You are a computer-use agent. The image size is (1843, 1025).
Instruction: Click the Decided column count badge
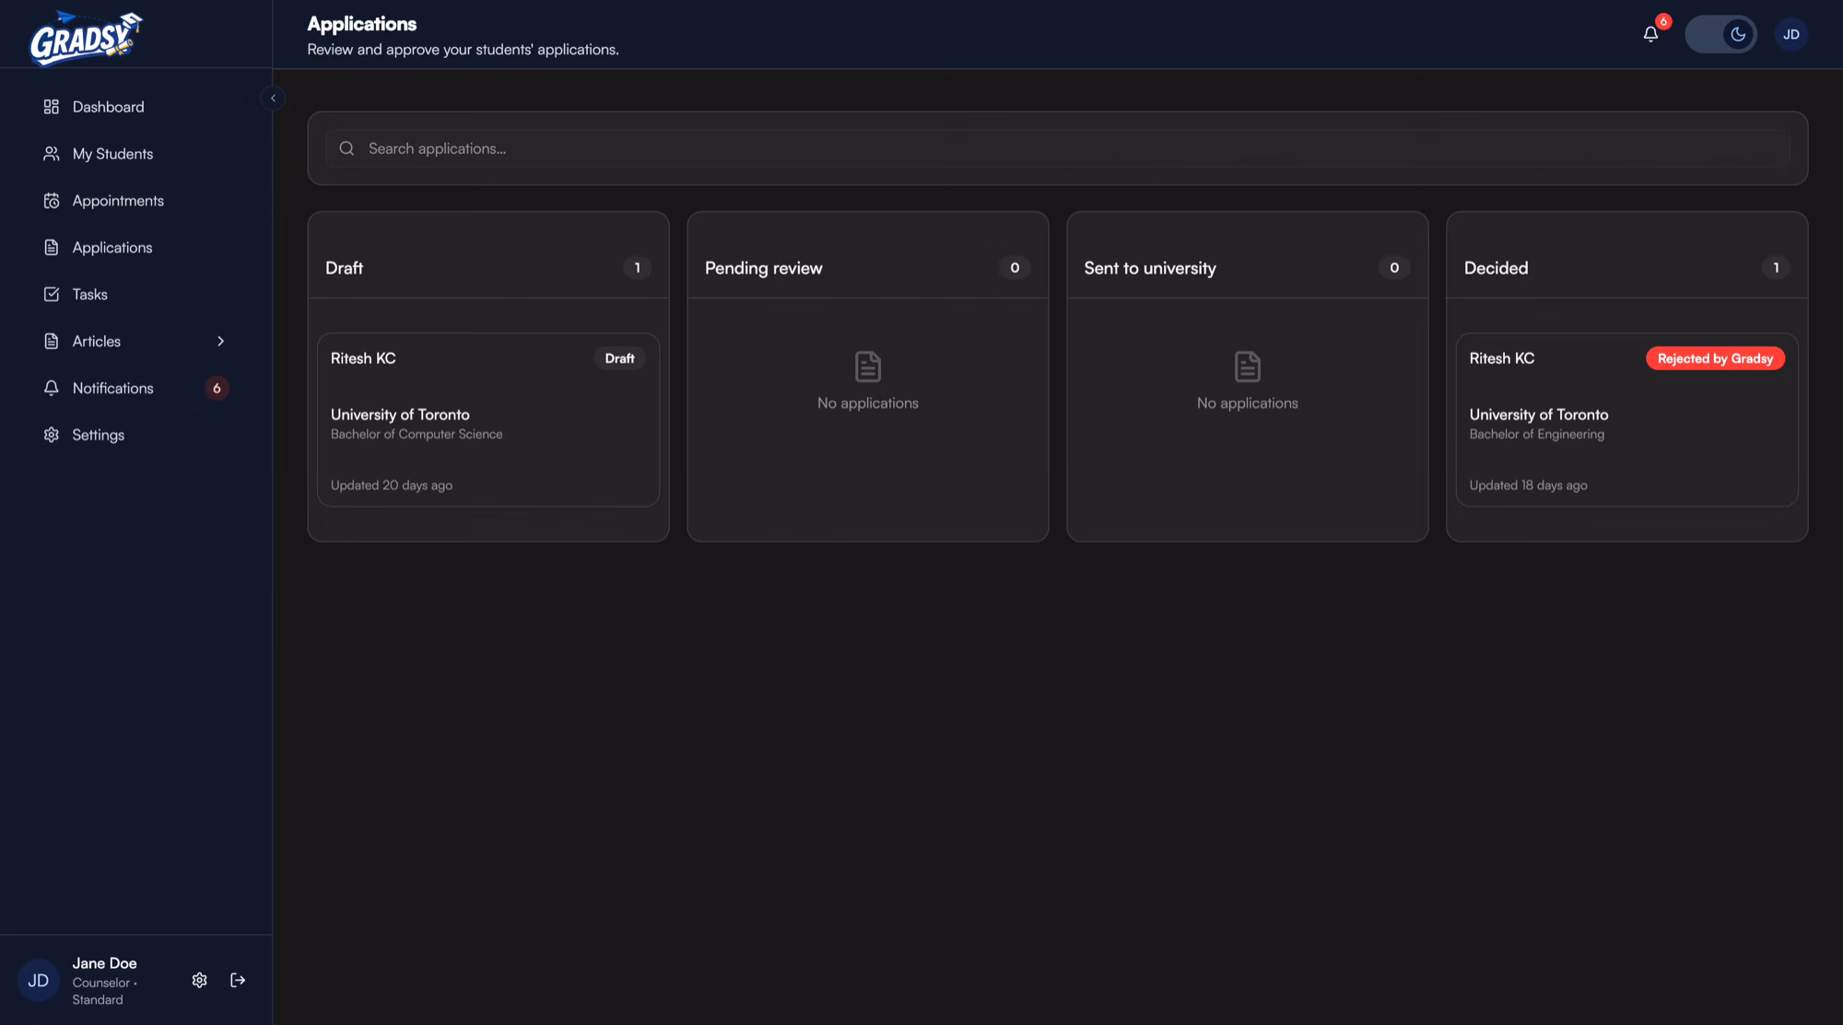pyautogui.click(x=1776, y=268)
